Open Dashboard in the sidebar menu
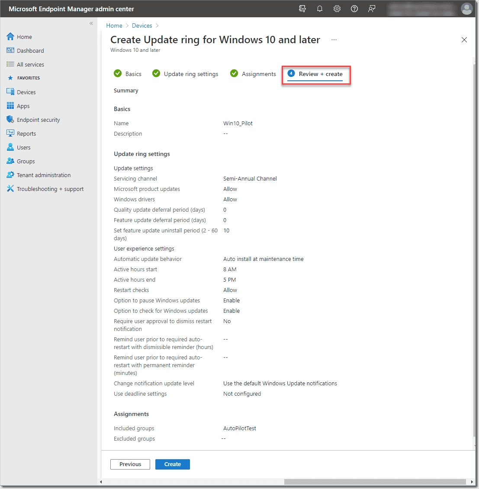 [x=30, y=51]
